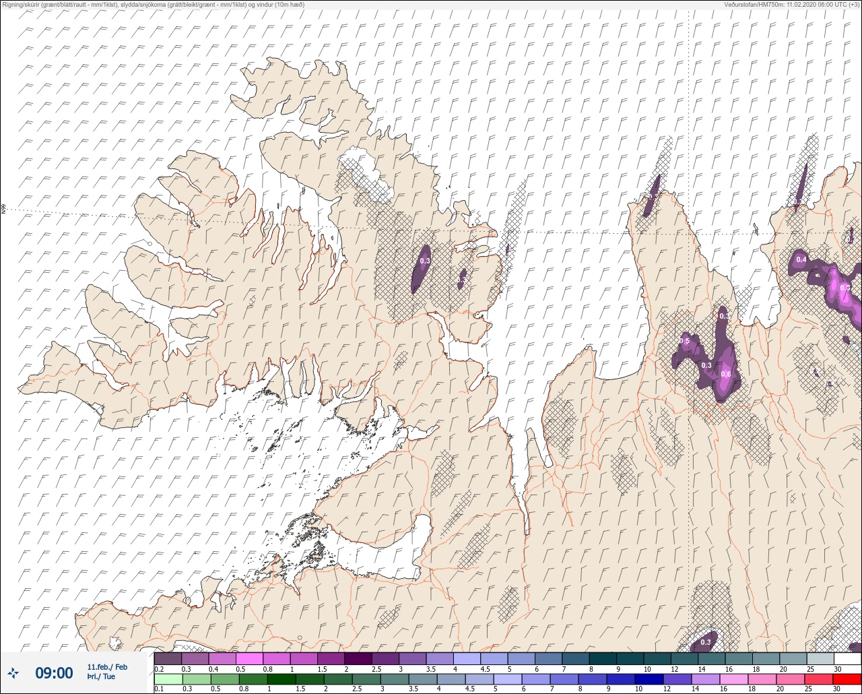This screenshot has height=694, width=862.
Task: Select the bright pink 0.5 swatch in upper legend
Action: click(x=249, y=658)
